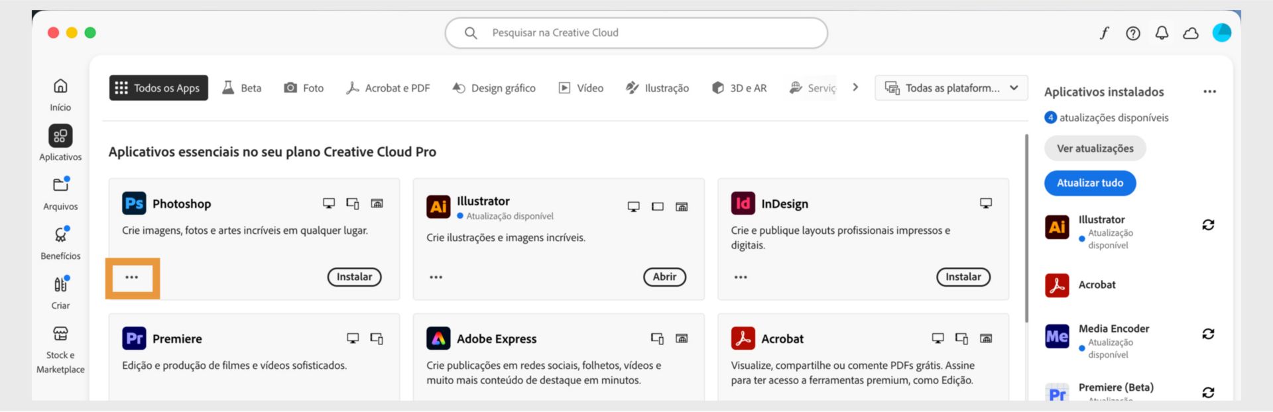
Task: Click the Adobe Express app icon
Action: pos(438,338)
